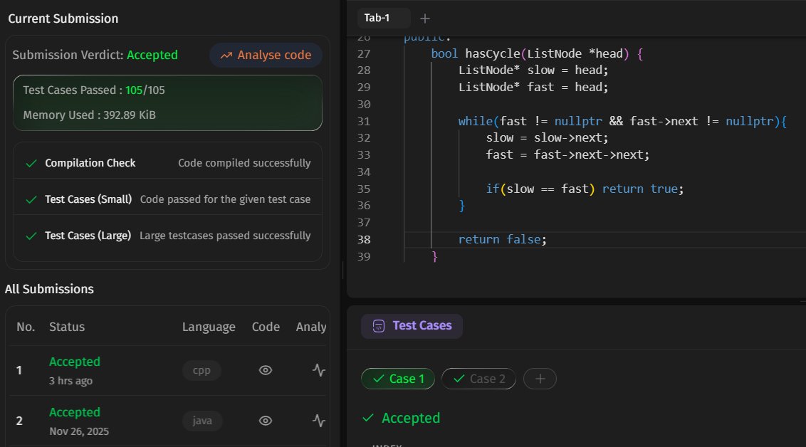This screenshot has width=806, height=447.
Task: Click the Analyse code button
Action: point(266,55)
